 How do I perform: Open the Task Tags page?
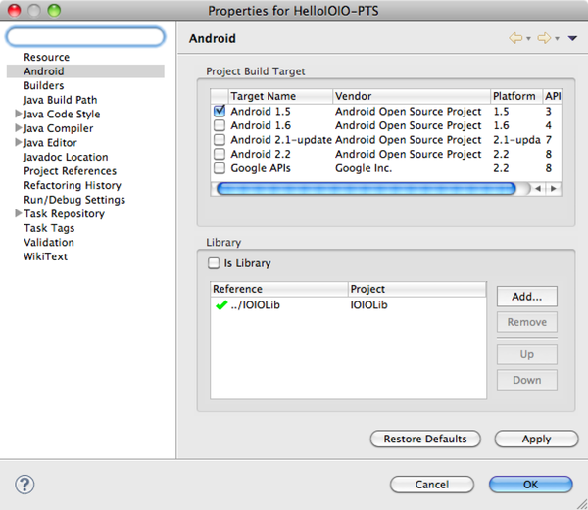click(x=49, y=228)
